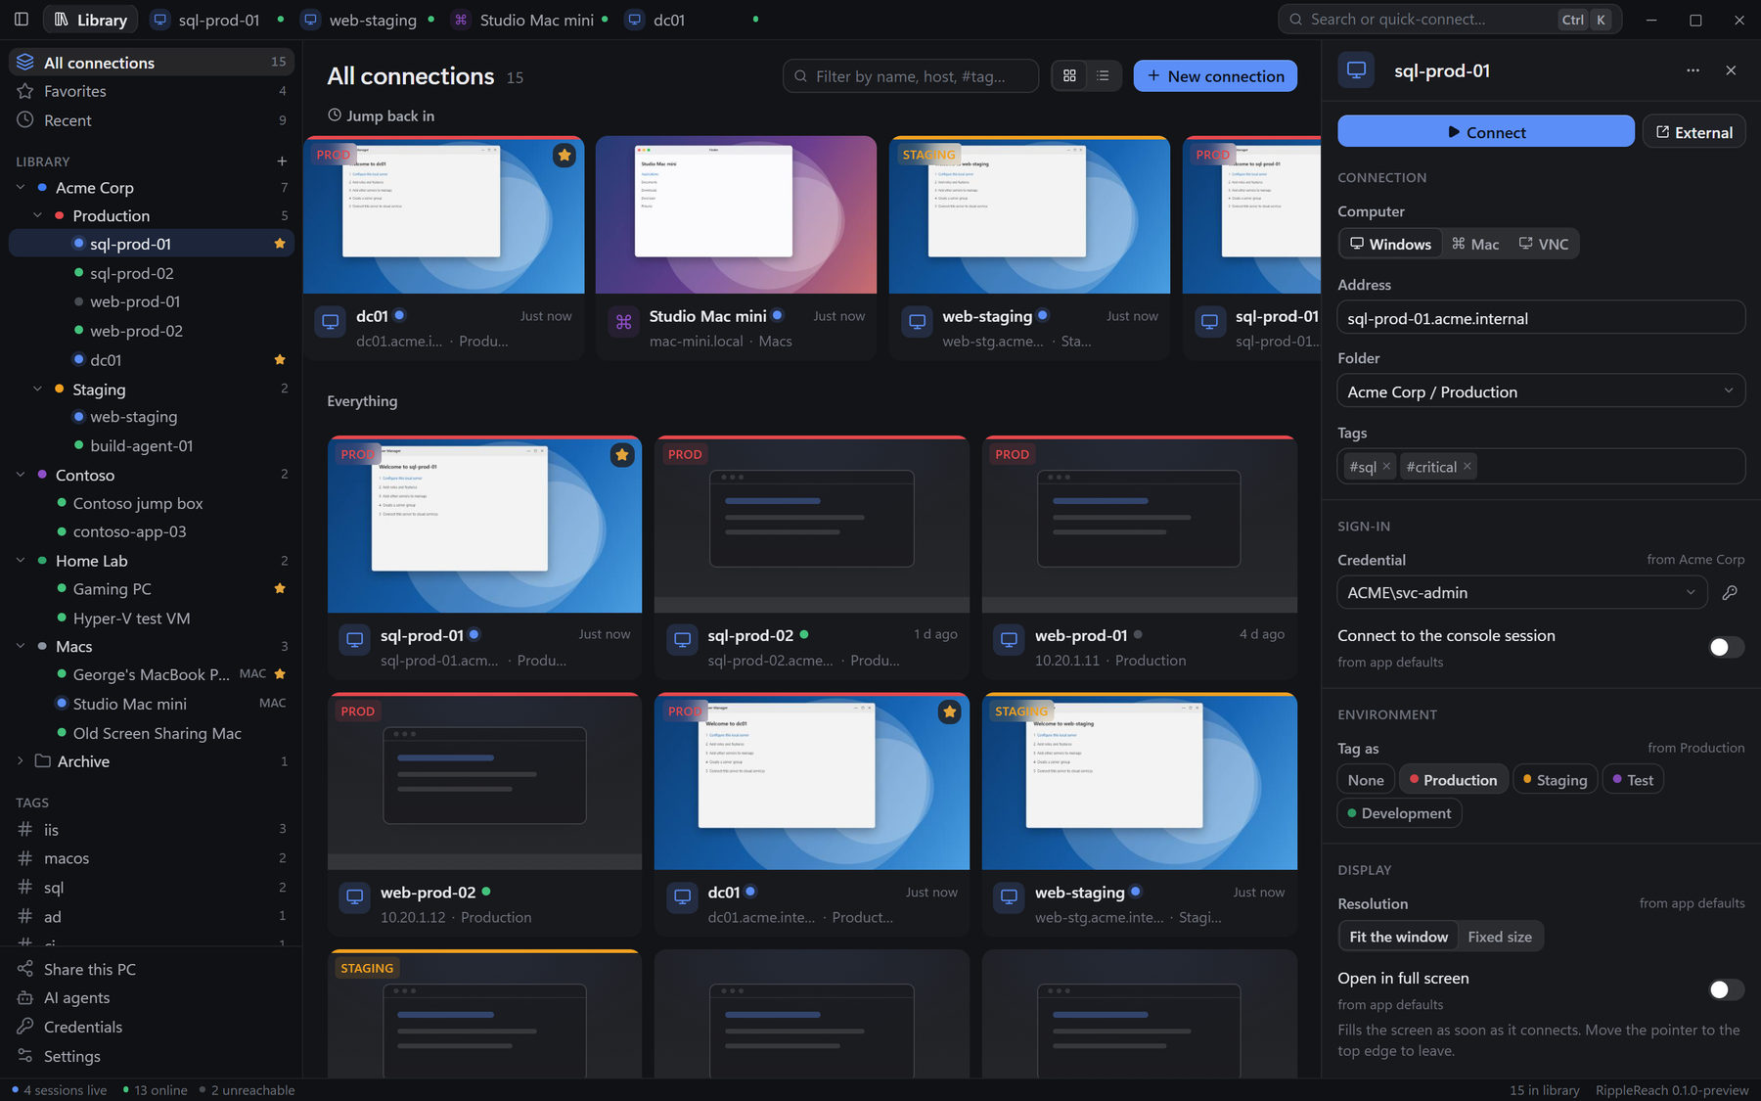Toggle Connect to the console session
1761x1101 pixels.
coord(1726,647)
